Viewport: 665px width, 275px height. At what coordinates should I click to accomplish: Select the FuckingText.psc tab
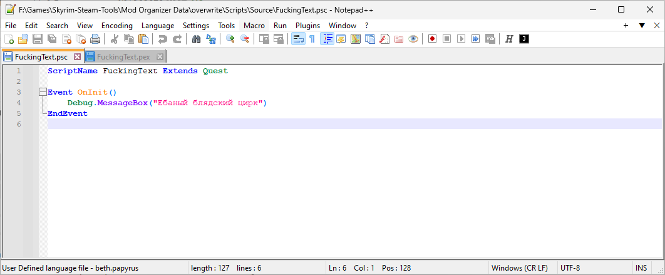tap(41, 56)
